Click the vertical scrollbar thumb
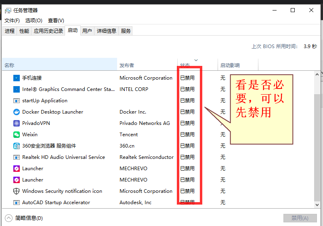Viewport: 323px width, 226px height. tap(317, 148)
